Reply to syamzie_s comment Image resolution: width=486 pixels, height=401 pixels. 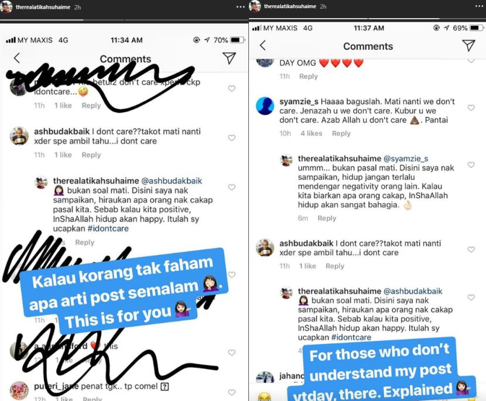(341, 133)
